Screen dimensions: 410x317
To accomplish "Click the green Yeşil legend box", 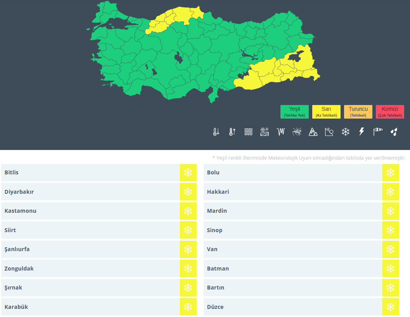I will pos(294,112).
